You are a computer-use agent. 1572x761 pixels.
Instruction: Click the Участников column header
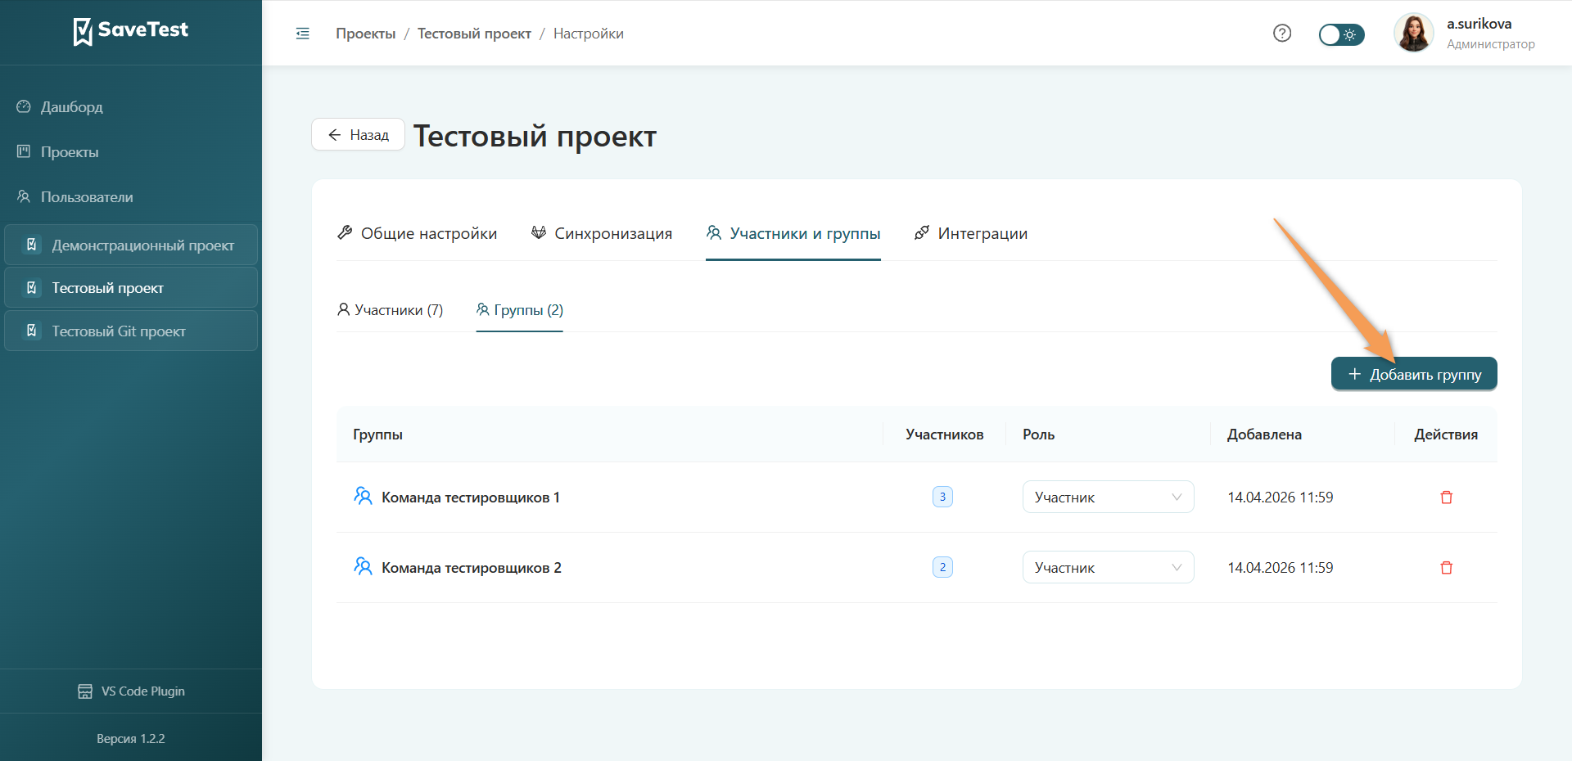pos(945,435)
